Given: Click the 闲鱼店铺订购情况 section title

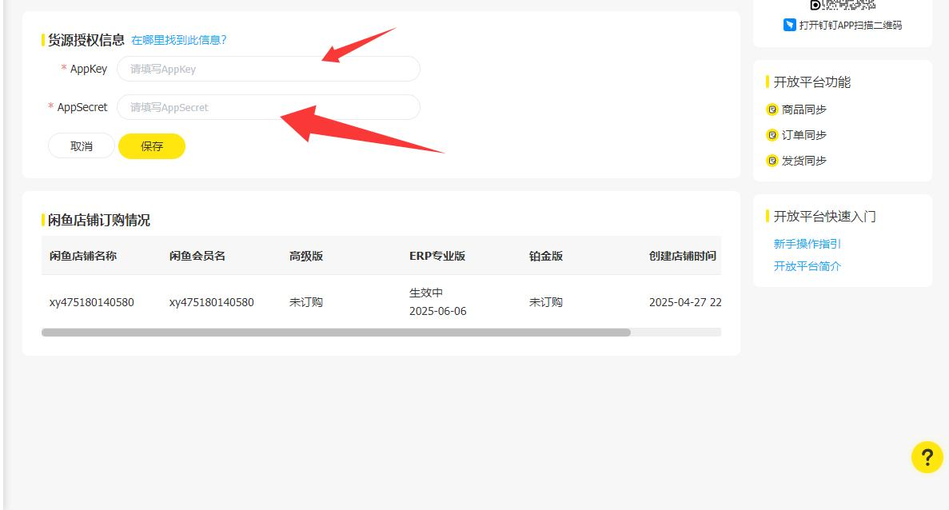Looking at the screenshot, I should click(x=98, y=220).
